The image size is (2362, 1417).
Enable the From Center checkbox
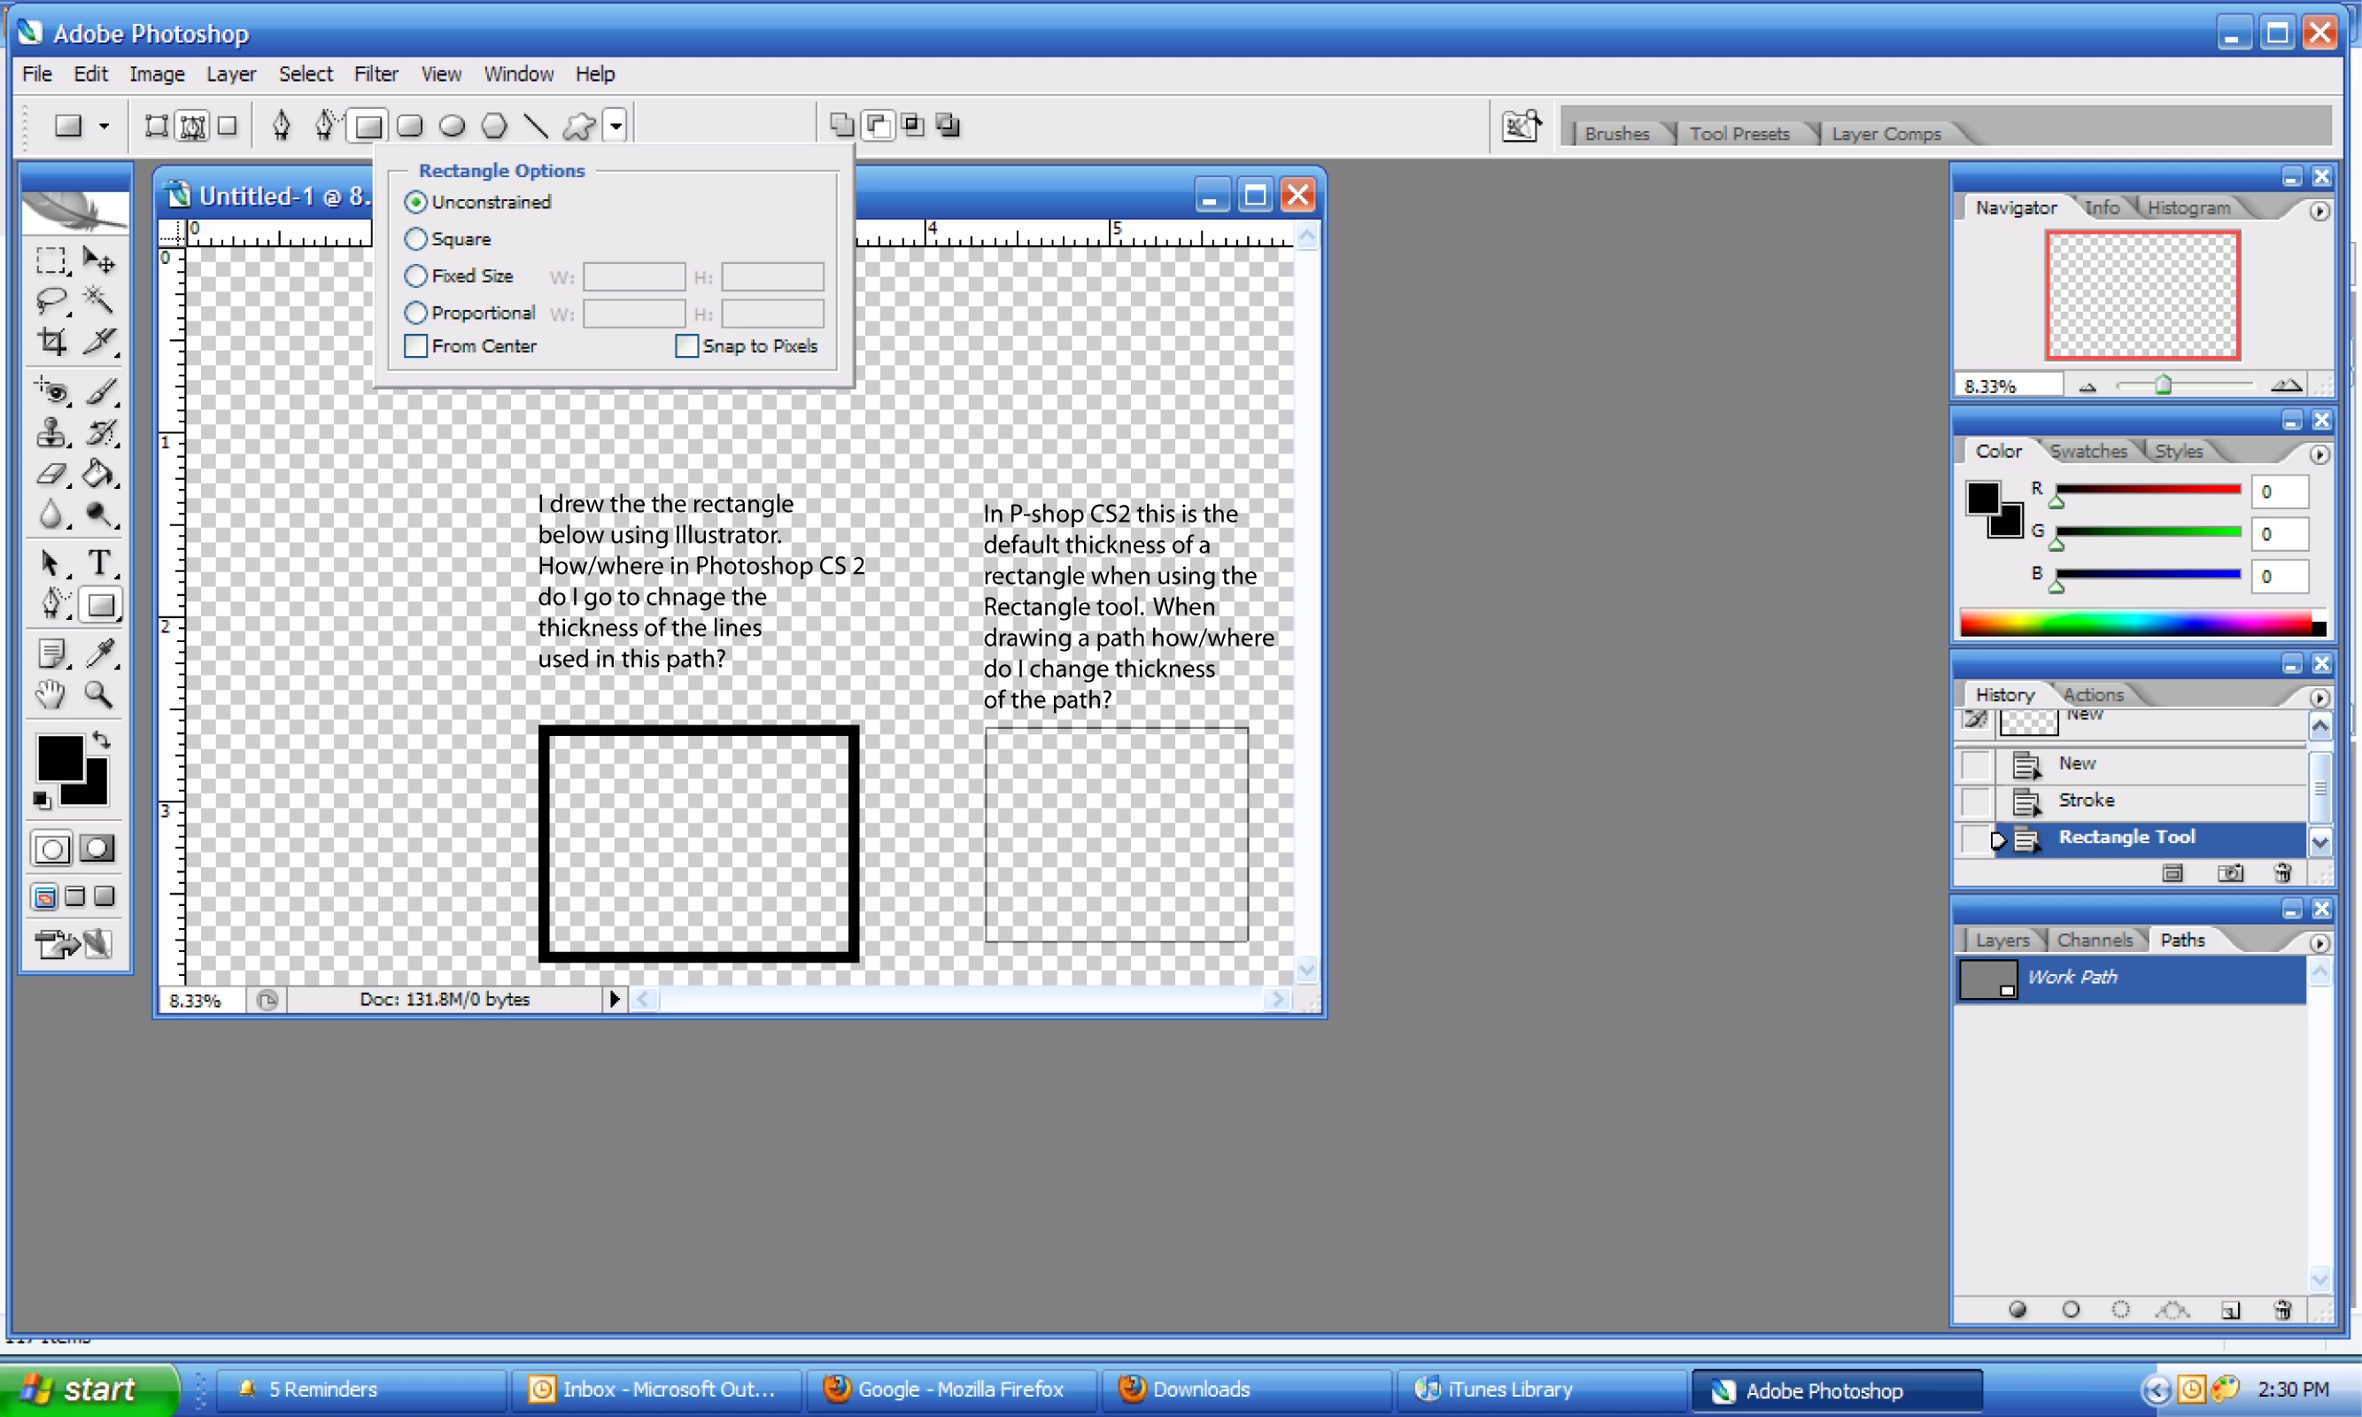point(415,345)
